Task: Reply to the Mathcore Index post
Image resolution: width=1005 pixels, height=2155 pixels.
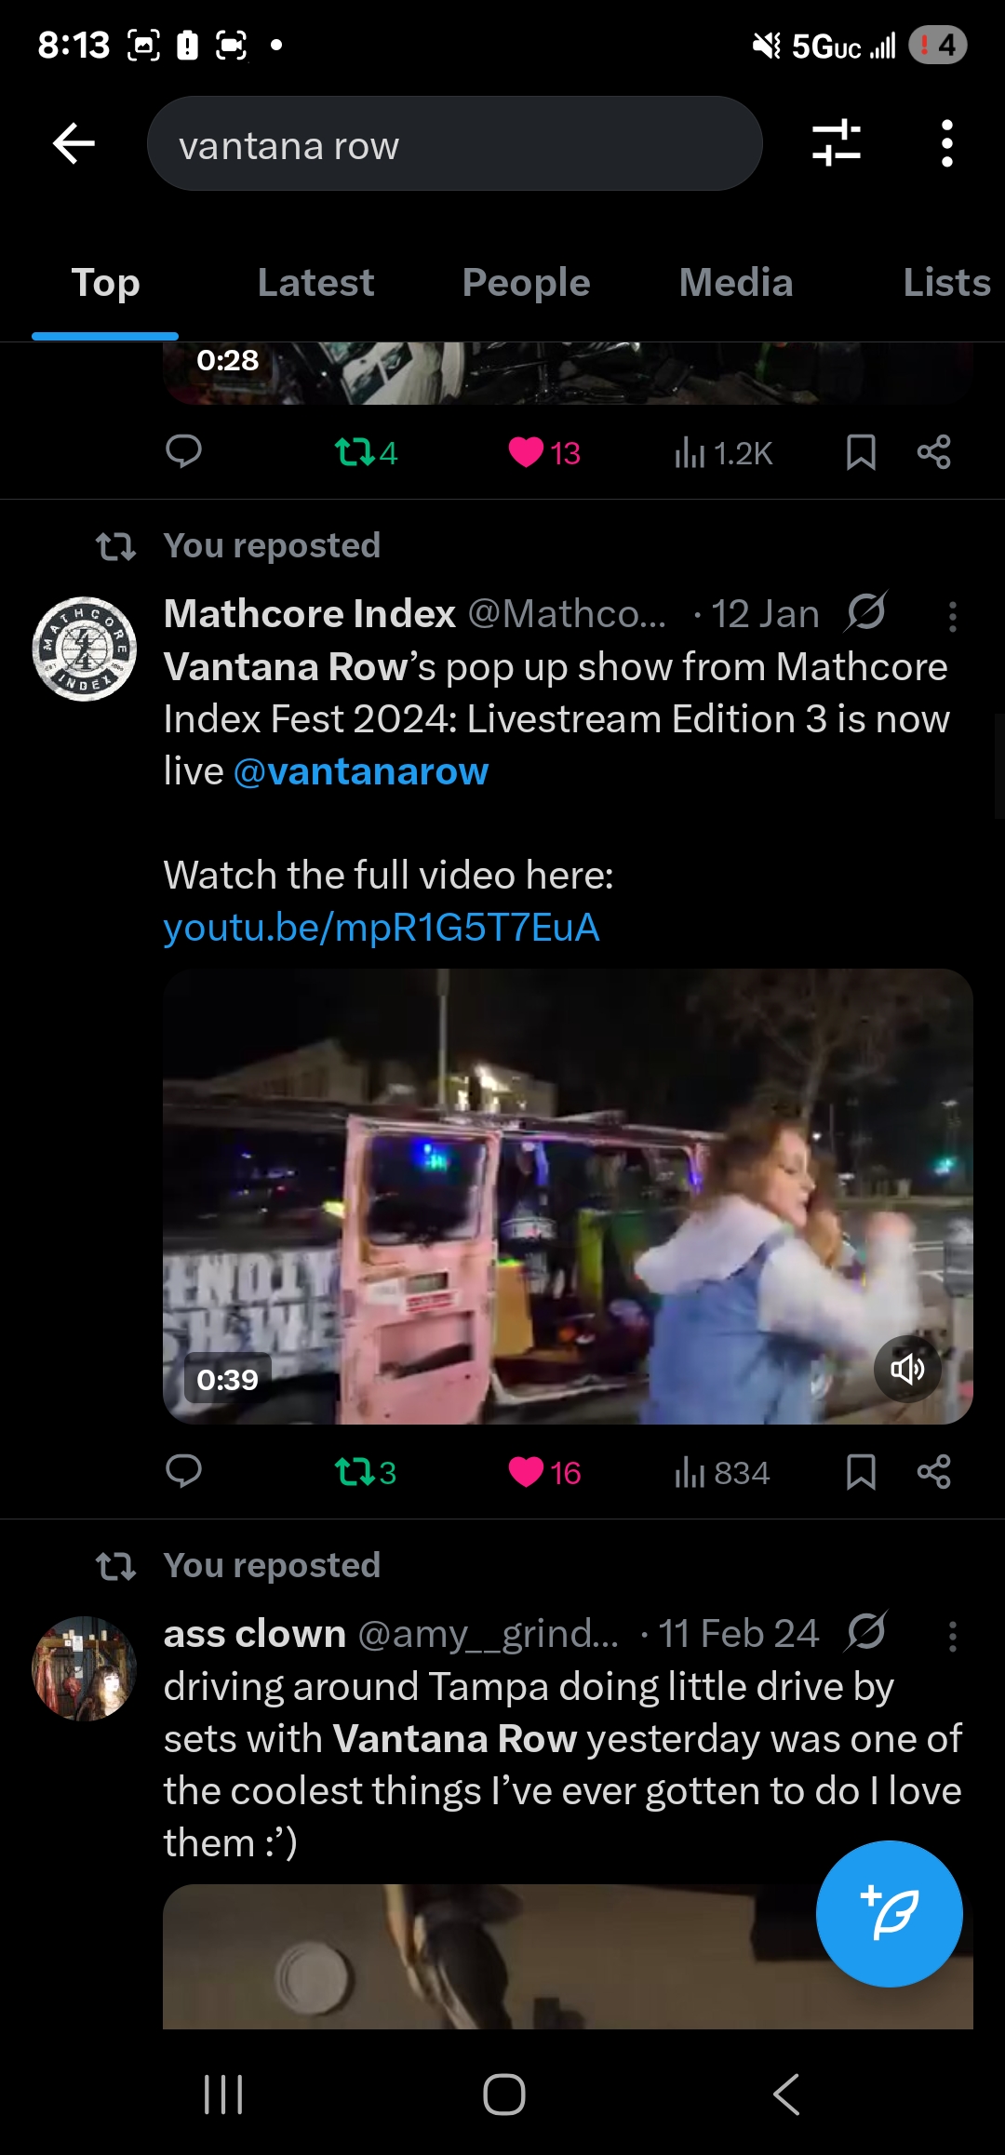Action: click(183, 1472)
